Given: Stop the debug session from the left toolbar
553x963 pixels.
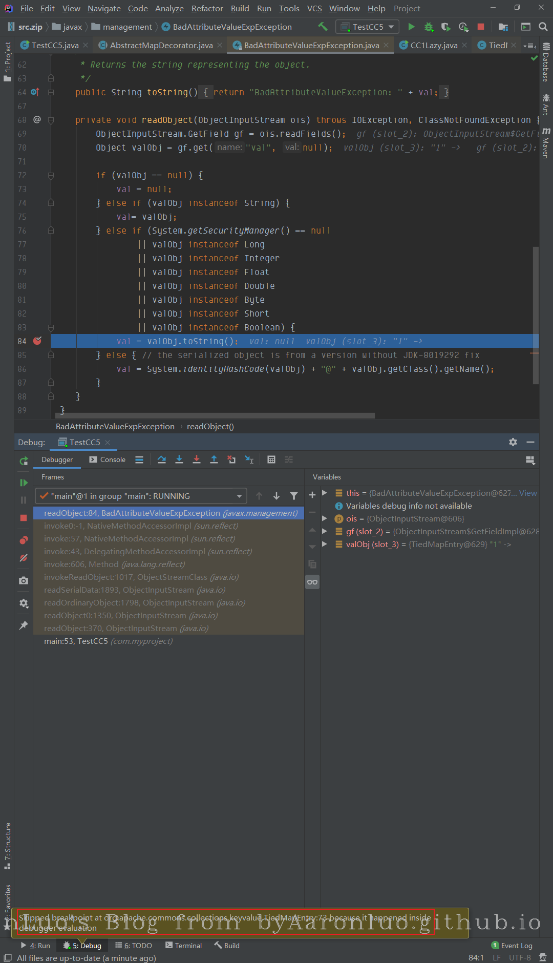Looking at the screenshot, I should coord(24,518).
